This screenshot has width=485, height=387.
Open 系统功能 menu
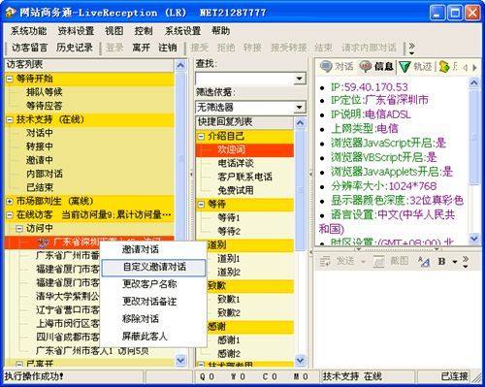click(x=28, y=31)
